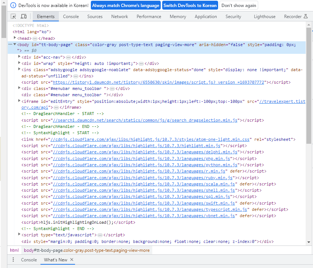
Task: Open the highlight.min.js script link
Action: [x=136, y=146]
